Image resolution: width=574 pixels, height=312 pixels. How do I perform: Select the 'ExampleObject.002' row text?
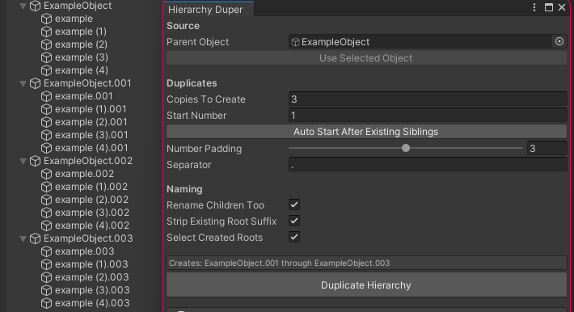88,161
